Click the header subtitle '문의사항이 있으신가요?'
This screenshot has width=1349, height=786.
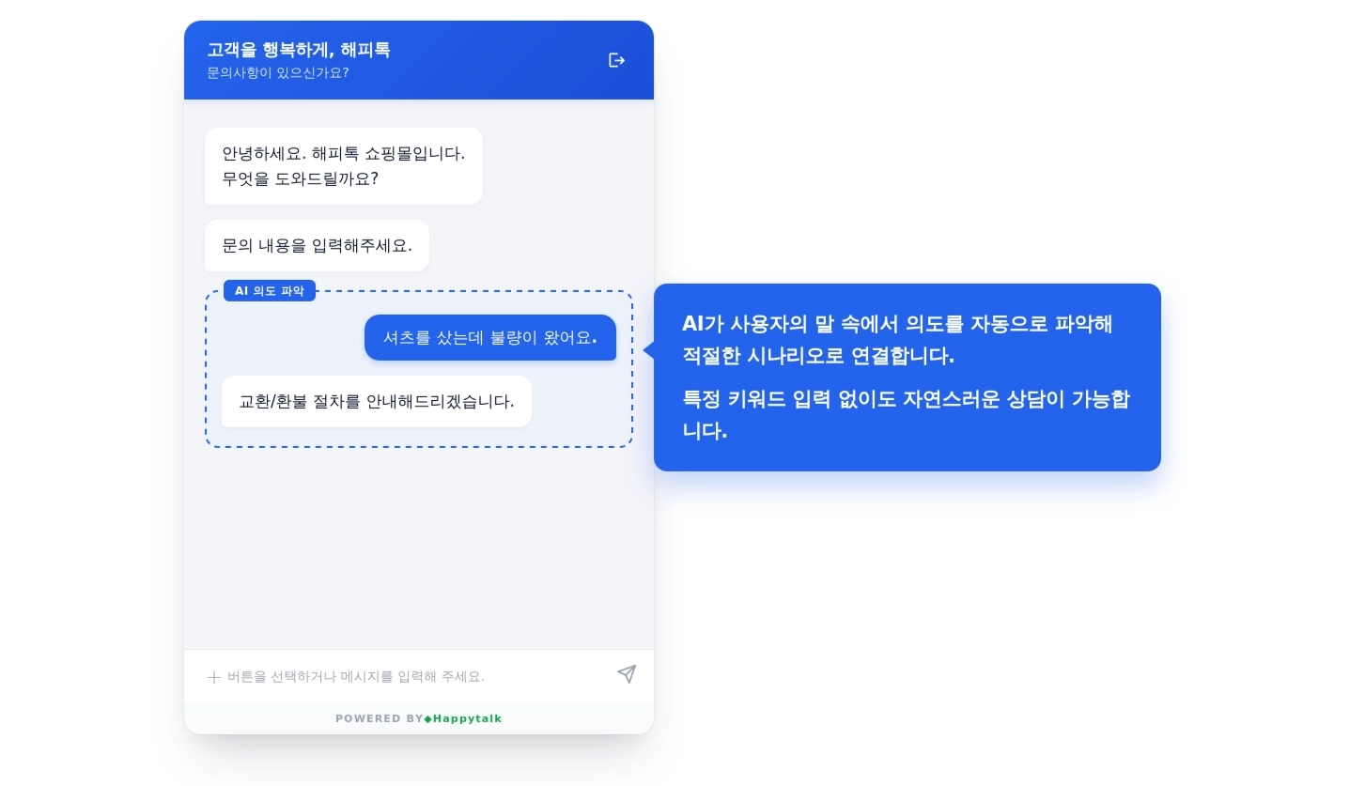point(278,73)
